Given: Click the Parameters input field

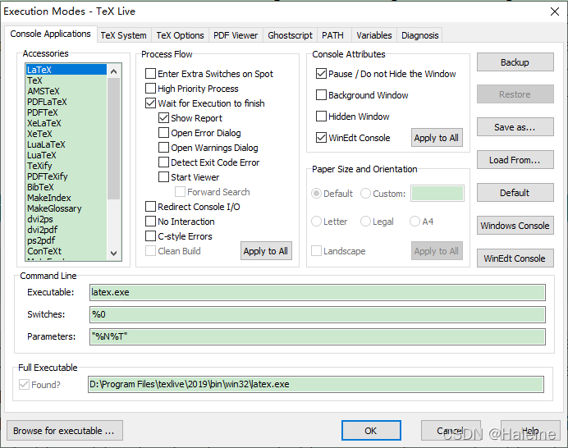Looking at the screenshot, I should pos(318,336).
